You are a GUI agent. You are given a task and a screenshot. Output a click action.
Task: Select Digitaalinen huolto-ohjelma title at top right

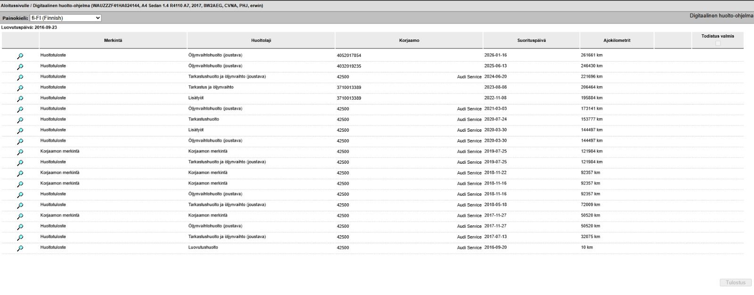pyautogui.click(x=721, y=16)
